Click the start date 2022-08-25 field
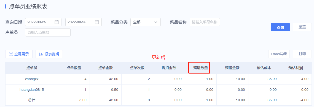This screenshot has height=107, width=314. point(43,22)
